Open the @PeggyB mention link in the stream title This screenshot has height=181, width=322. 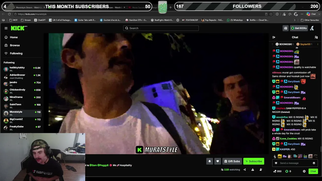(x=103, y=165)
